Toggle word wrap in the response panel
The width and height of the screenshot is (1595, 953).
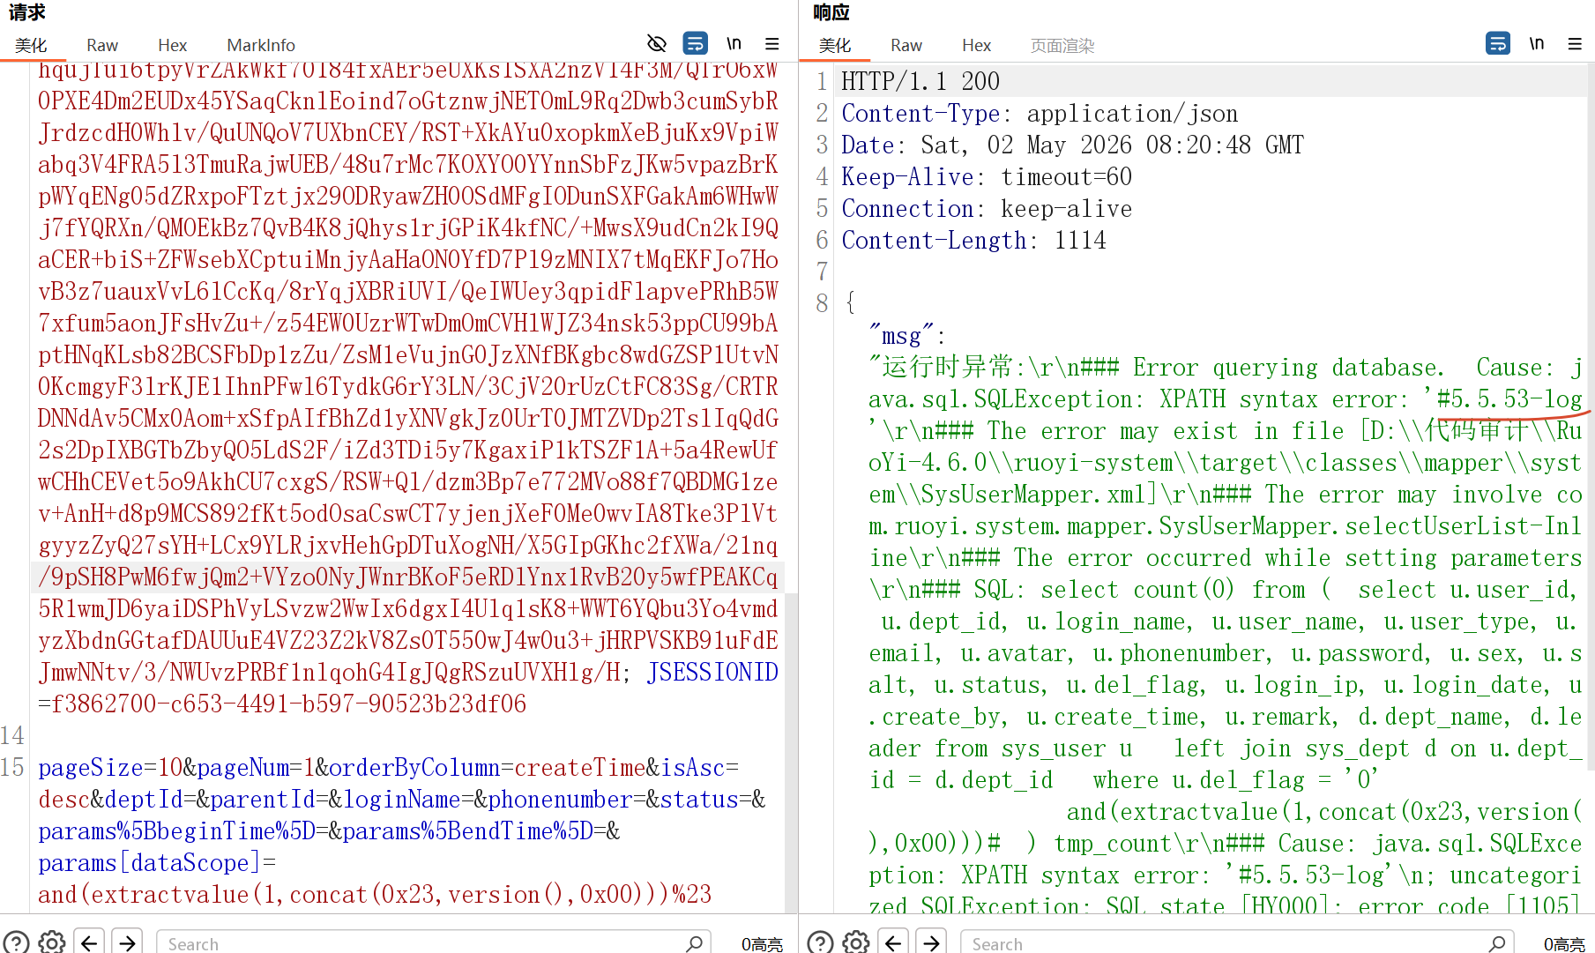1498,43
